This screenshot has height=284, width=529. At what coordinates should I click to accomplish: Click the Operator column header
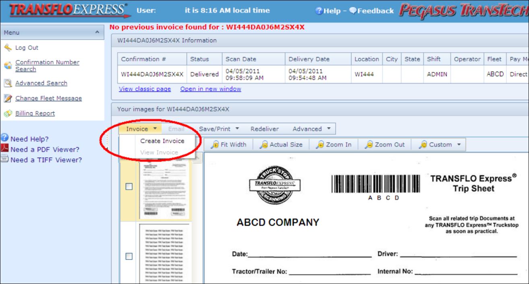(467, 59)
